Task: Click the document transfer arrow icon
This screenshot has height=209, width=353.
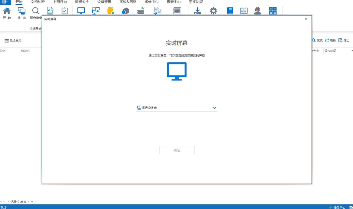Action: [157, 11]
